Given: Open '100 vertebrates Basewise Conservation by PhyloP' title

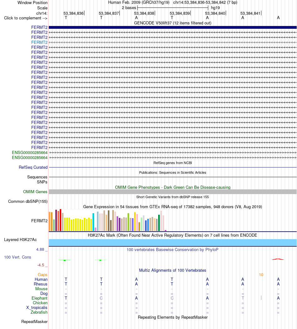Looking at the screenshot, I should point(172,250).
